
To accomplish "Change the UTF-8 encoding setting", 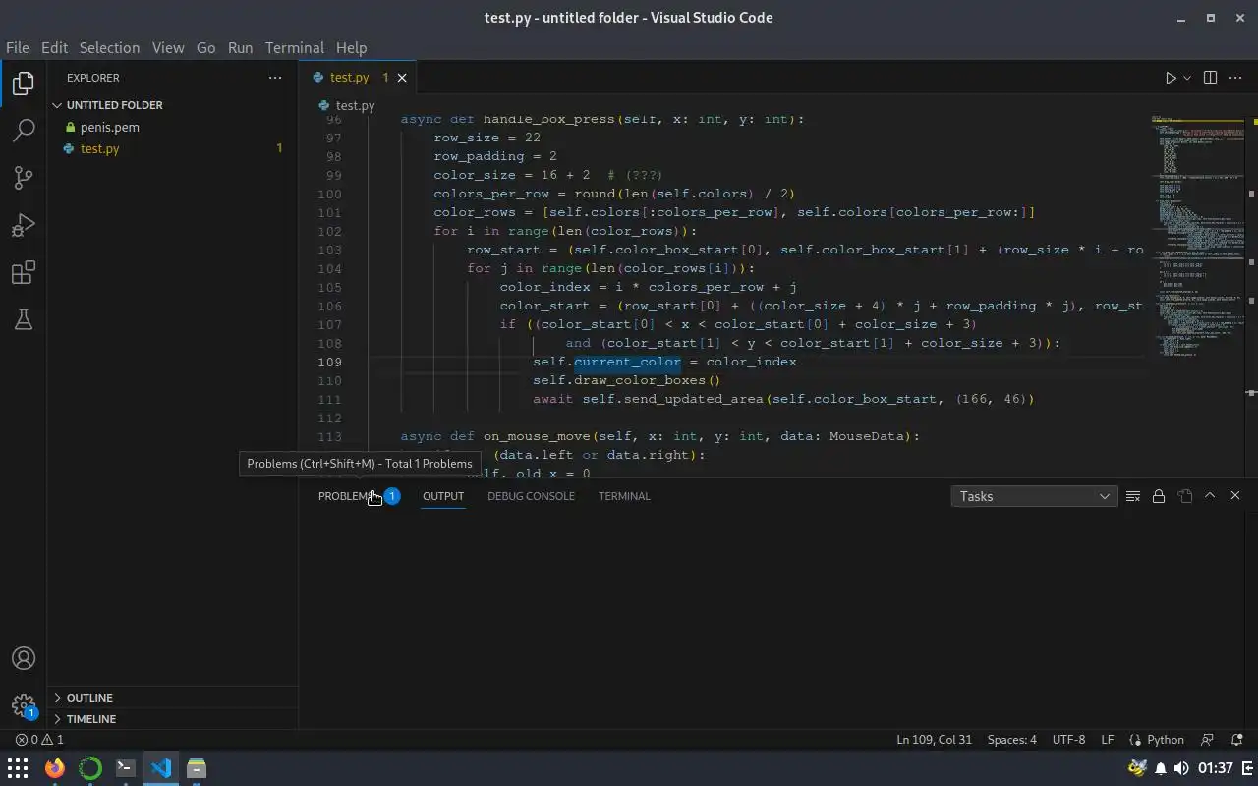I will pyautogui.click(x=1068, y=740).
